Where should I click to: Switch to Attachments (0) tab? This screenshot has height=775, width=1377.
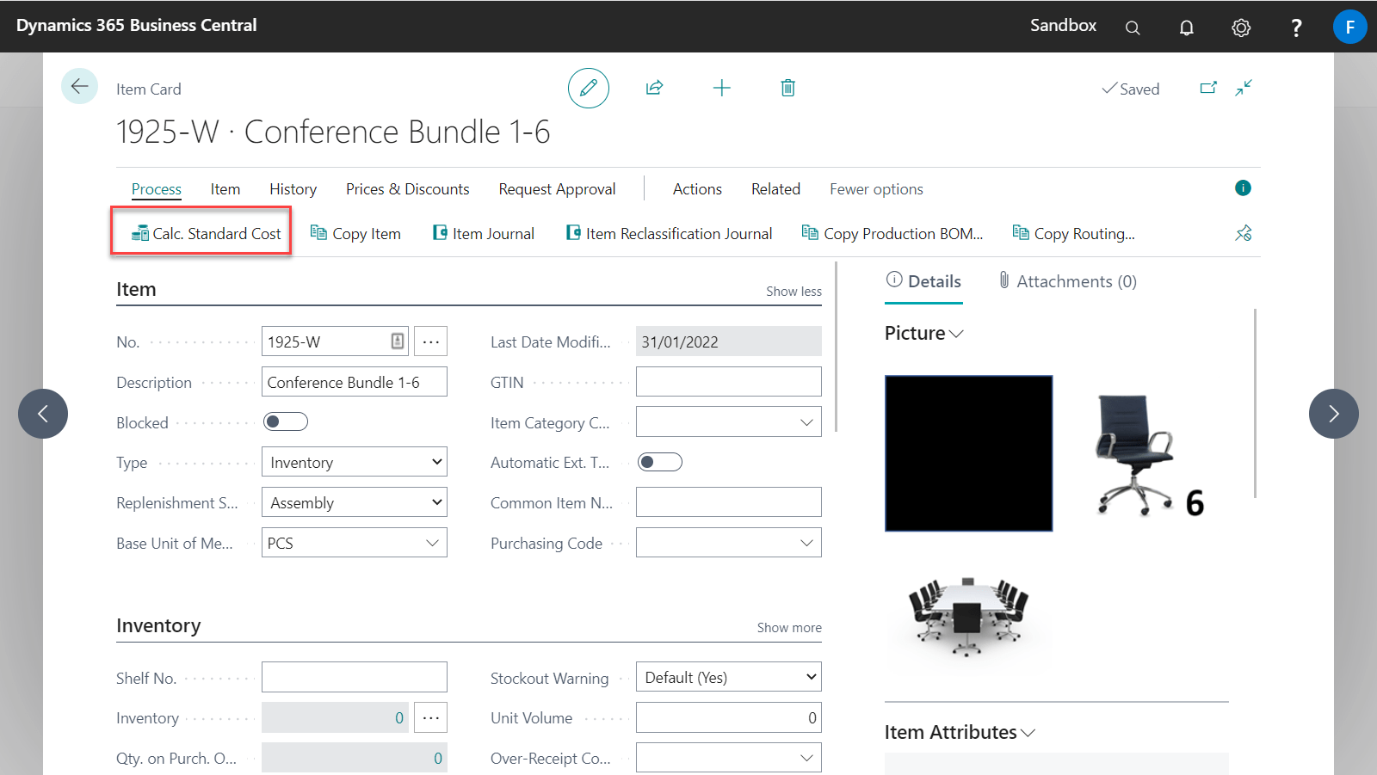pyautogui.click(x=1067, y=281)
